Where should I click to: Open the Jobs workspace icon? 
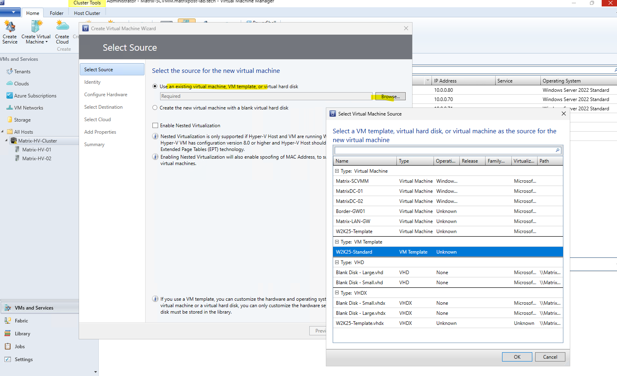[8, 347]
